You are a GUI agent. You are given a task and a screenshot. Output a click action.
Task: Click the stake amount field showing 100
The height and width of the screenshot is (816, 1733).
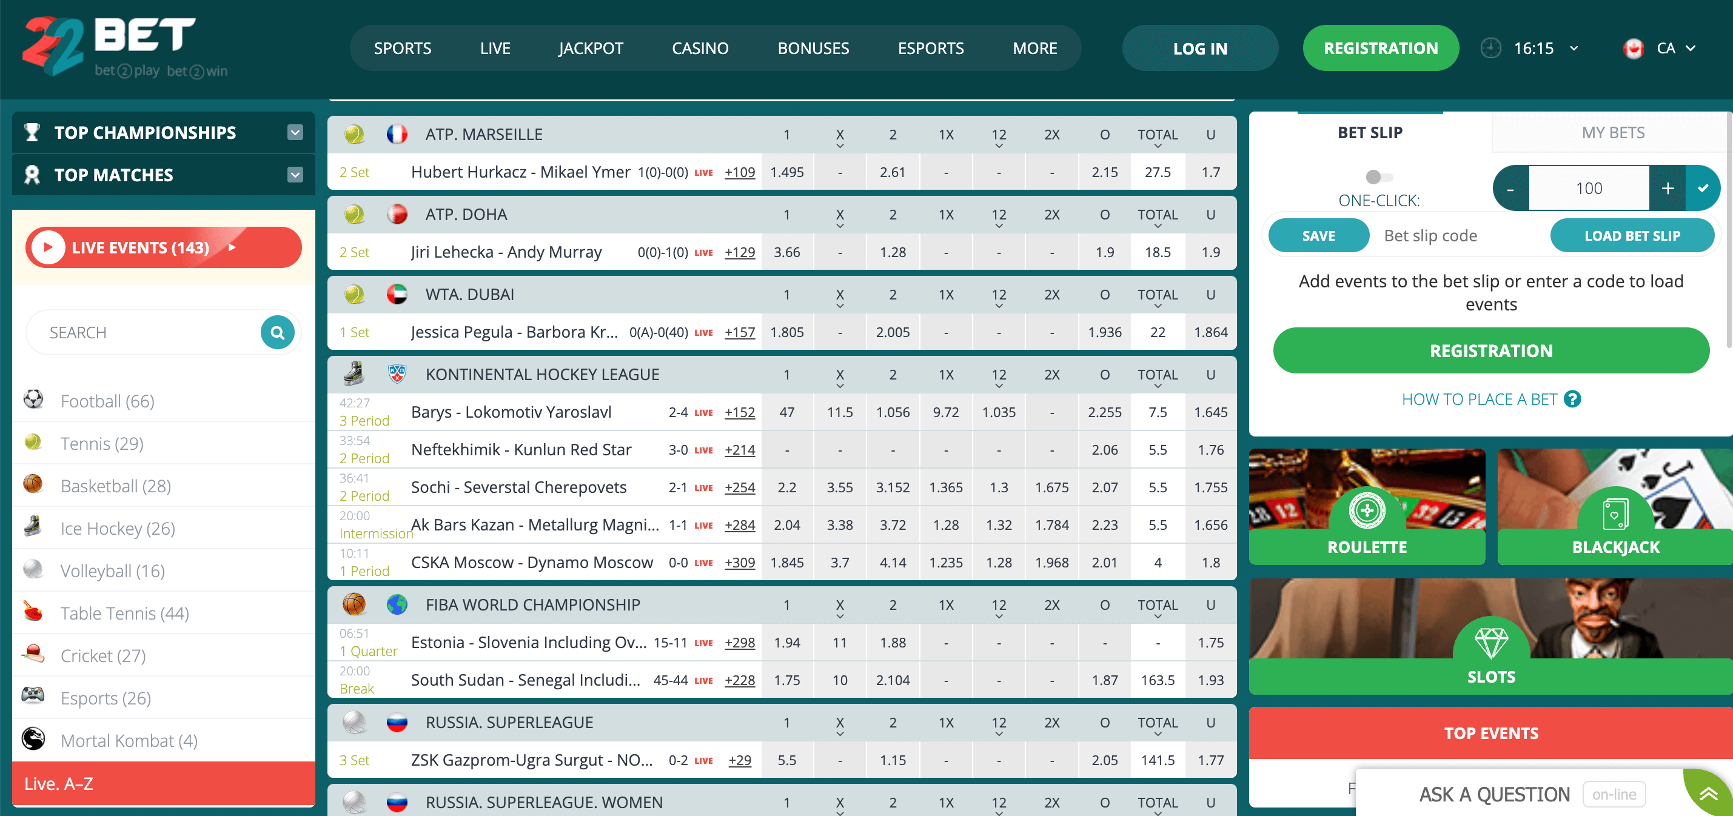pyautogui.click(x=1588, y=188)
